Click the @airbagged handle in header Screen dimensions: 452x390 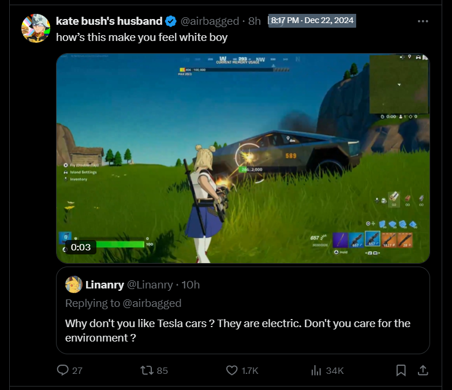point(210,21)
